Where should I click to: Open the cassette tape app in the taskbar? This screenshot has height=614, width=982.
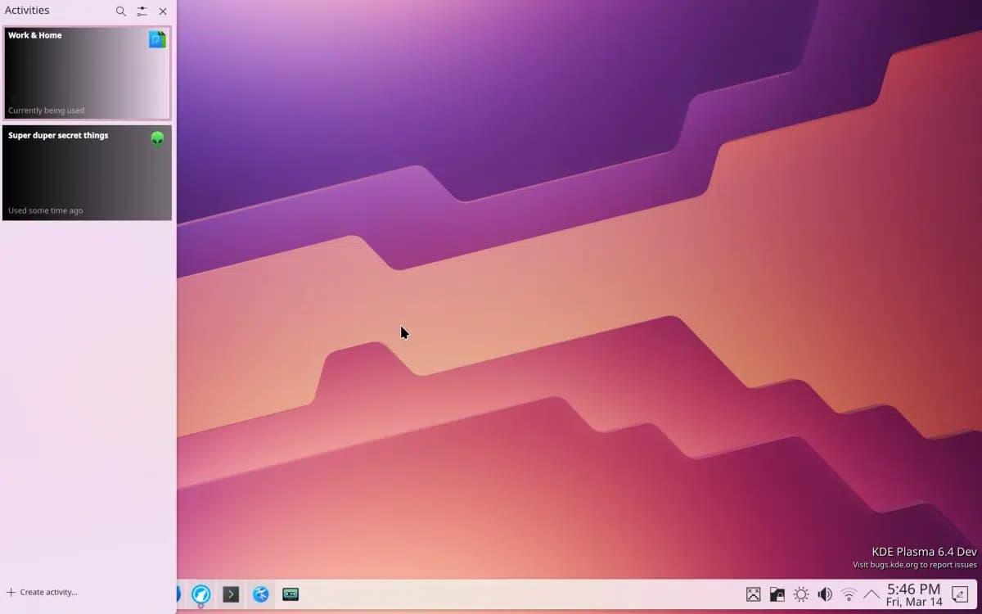click(291, 594)
